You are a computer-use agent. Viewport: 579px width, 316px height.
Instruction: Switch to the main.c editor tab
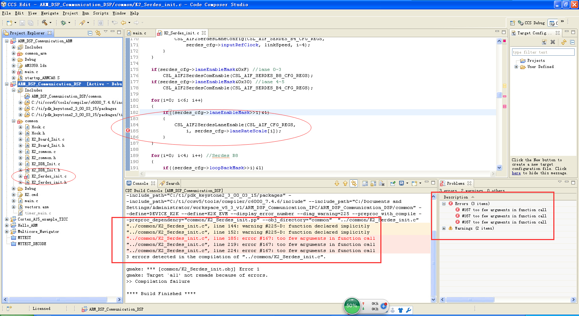[x=140, y=33]
